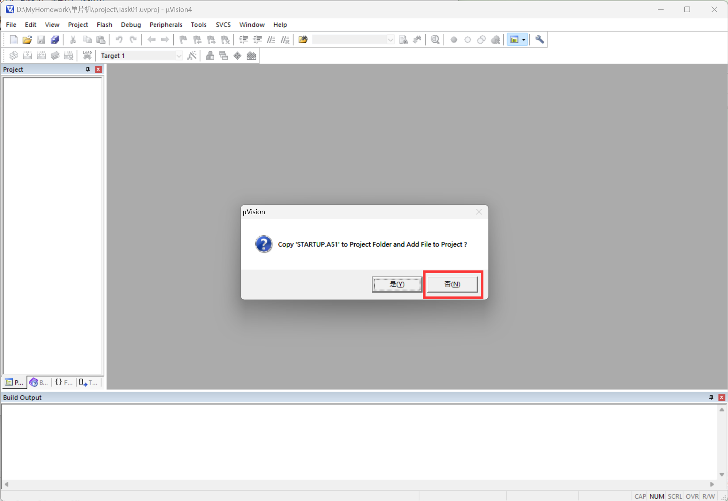Open the Flash menu
The height and width of the screenshot is (501, 728).
point(104,25)
